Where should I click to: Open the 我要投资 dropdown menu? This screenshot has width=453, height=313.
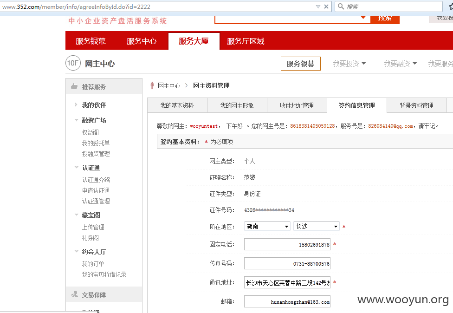[x=349, y=64]
